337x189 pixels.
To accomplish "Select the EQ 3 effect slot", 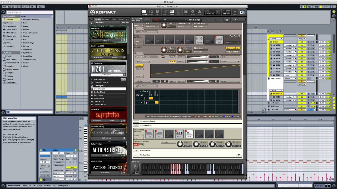I will click(179, 134).
